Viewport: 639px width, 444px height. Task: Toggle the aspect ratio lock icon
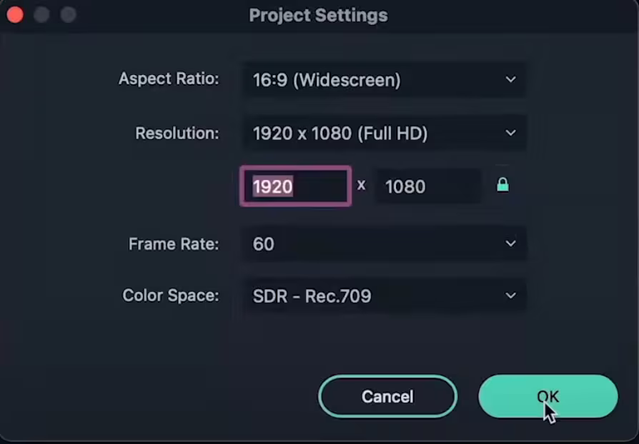(502, 185)
